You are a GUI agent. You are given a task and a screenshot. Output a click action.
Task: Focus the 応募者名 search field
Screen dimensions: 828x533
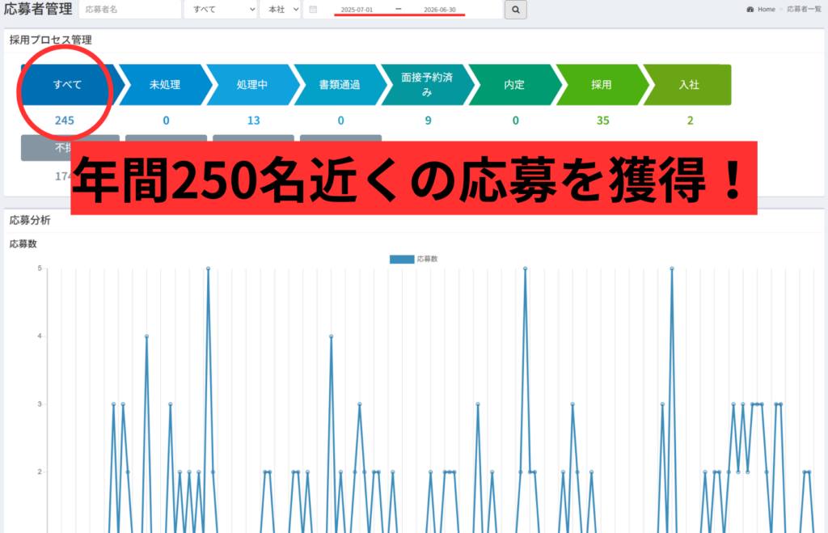click(130, 10)
